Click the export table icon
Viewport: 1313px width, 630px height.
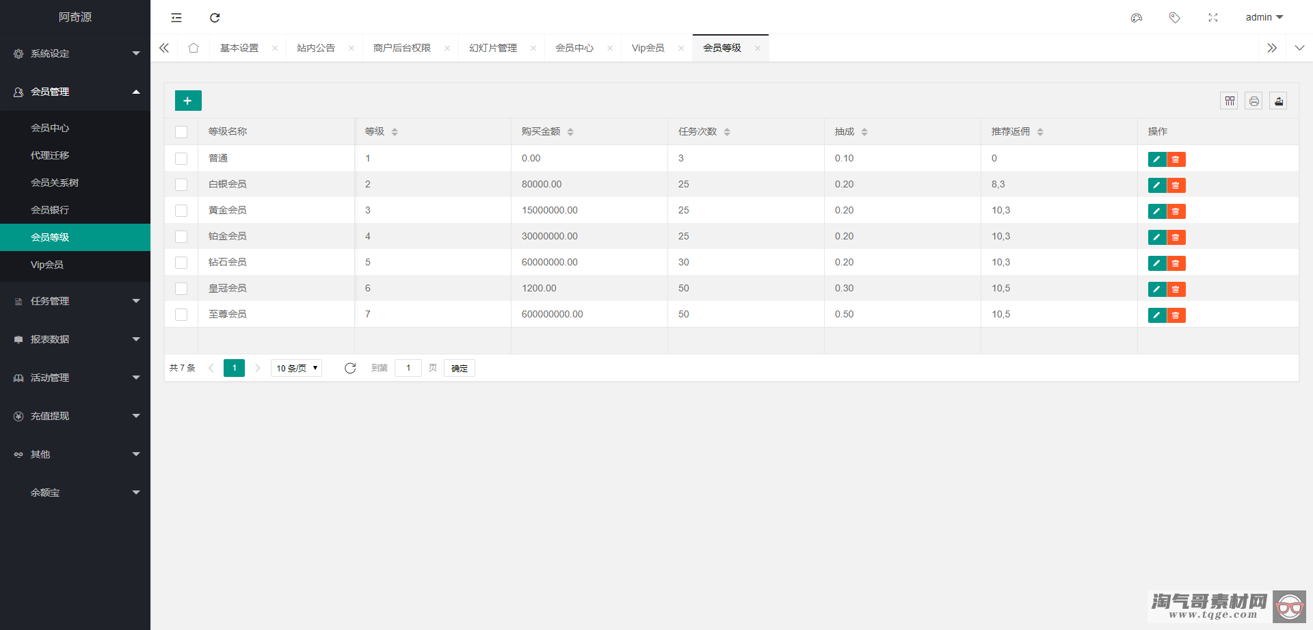(1279, 101)
